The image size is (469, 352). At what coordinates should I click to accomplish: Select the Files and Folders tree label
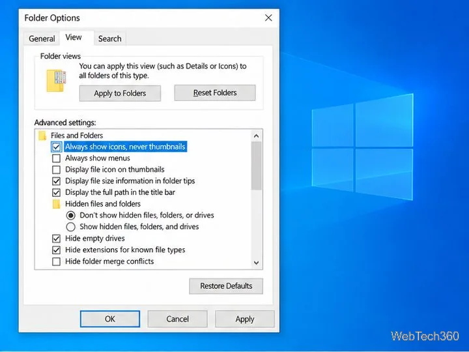77,136
